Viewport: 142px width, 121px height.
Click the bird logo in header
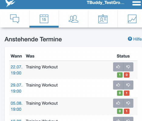click(x=10, y=3)
